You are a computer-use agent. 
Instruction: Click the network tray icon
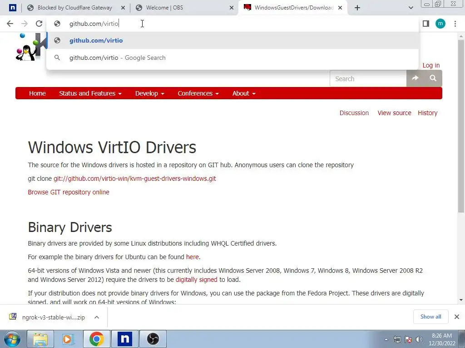pyautogui.click(x=397, y=339)
